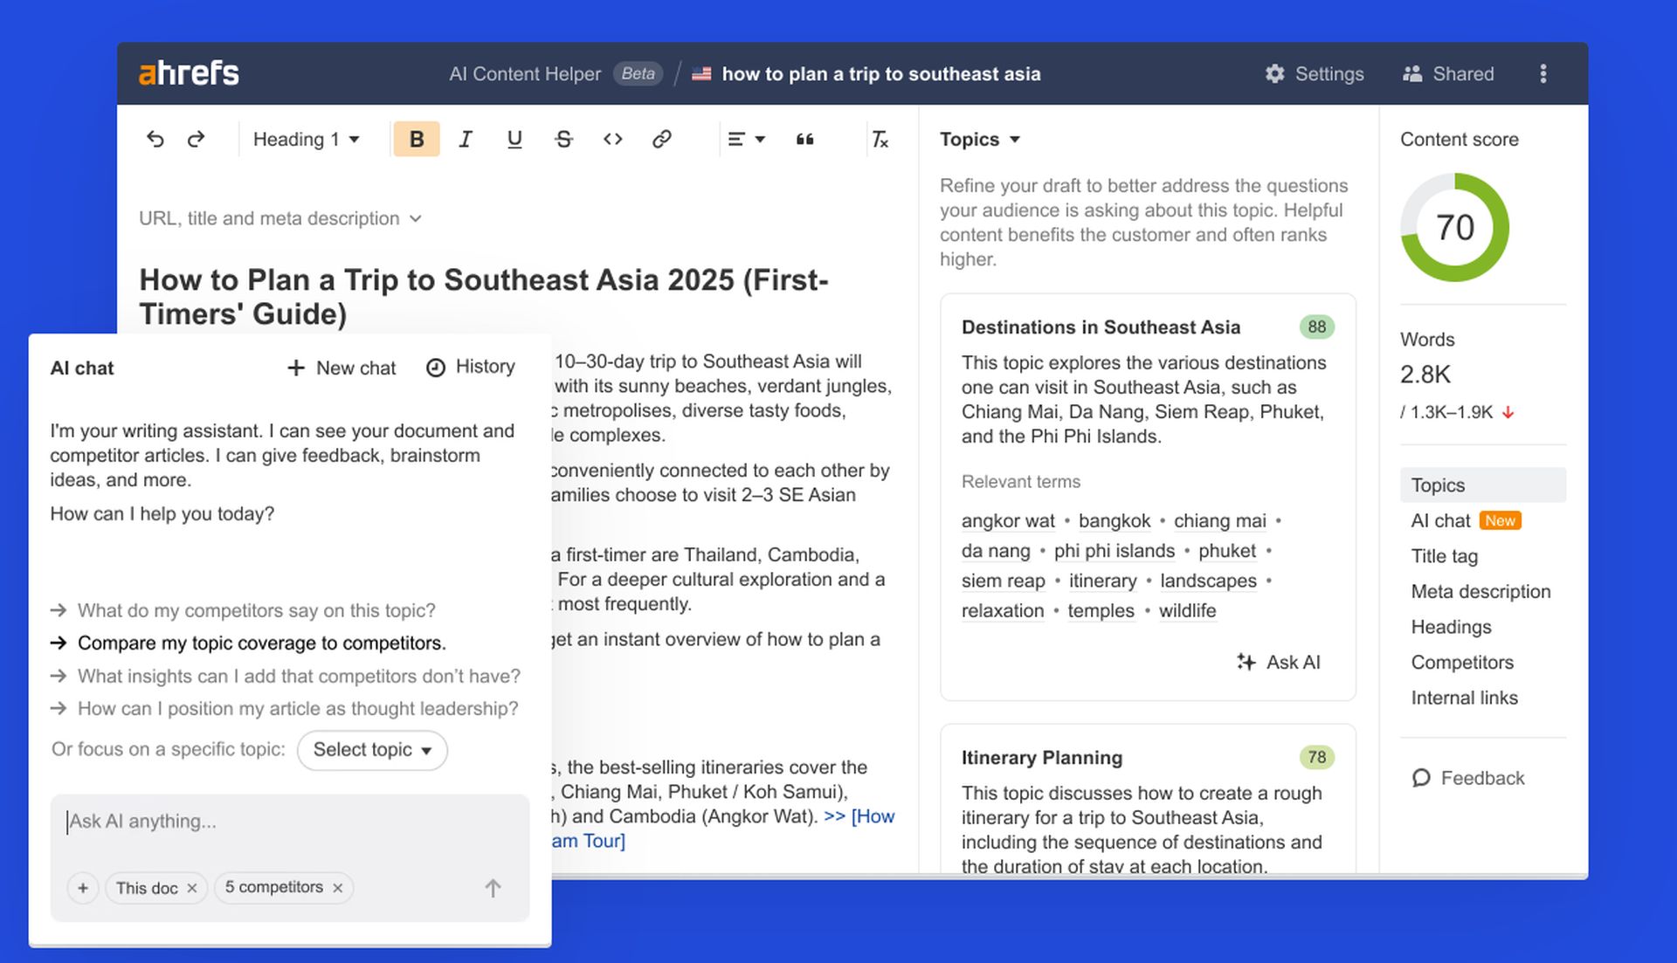Select 'Compare my topic coverage to competitors'
The height and width of the screenshot is (963, 1677).
pos(248,643)
